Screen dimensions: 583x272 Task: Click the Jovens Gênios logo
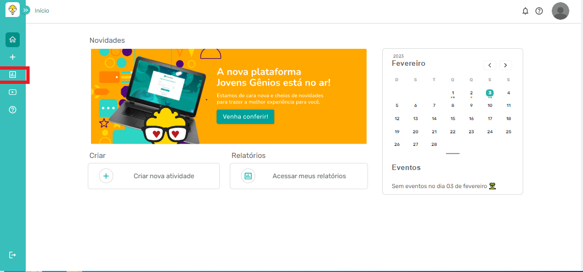coord(12,10)
